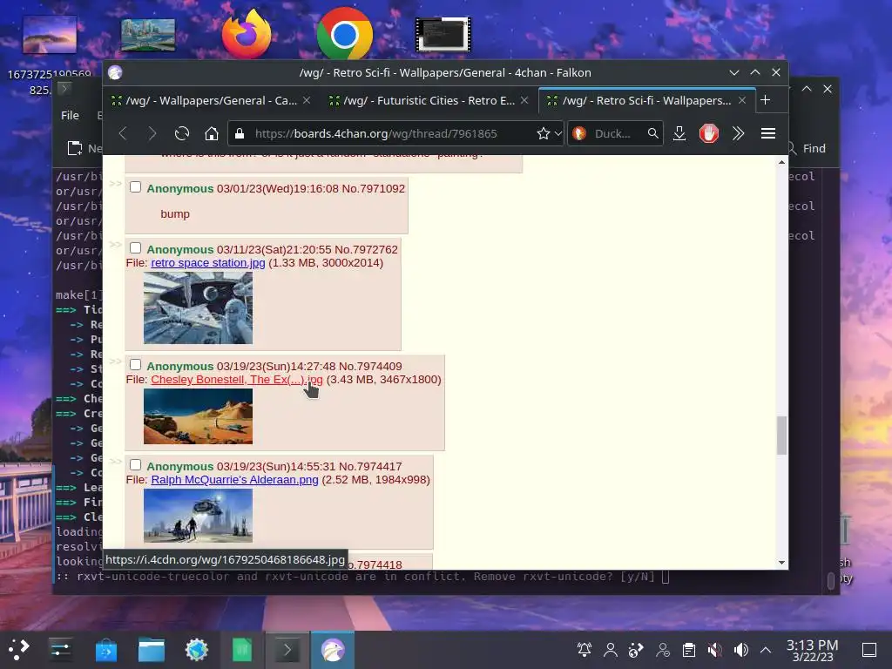Click the DuckDuckGo search field
Image resolution: width=892 pixels, height=669 pixels.
(x=616, y=133)
